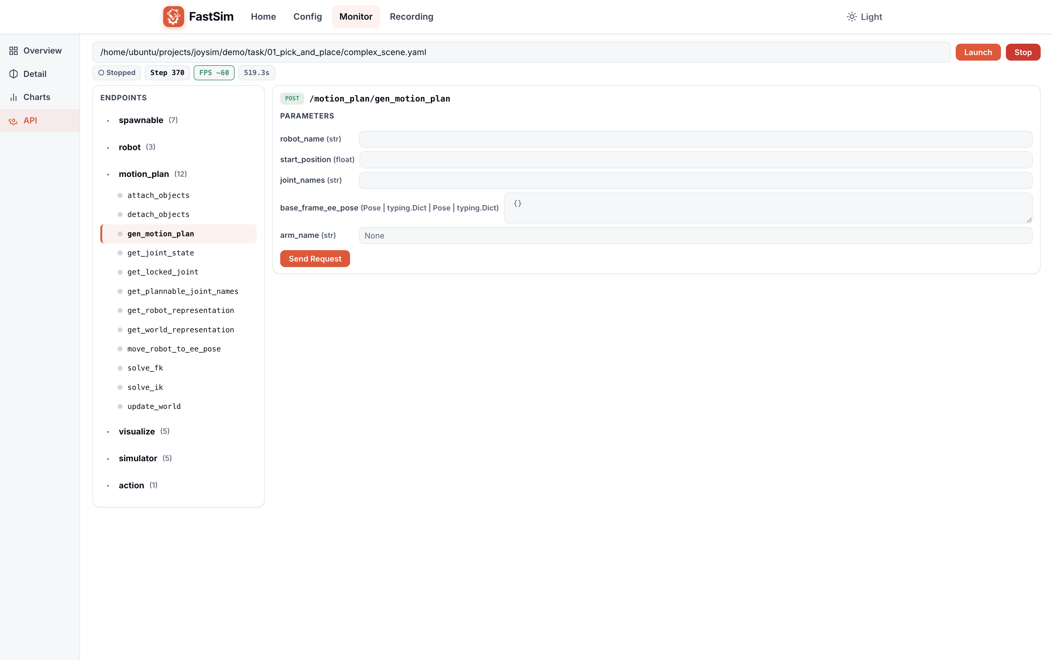Select the move_robot_to_ee_pose endpoint
This screenshot has height=660, width=1053.
pos(179,349)
